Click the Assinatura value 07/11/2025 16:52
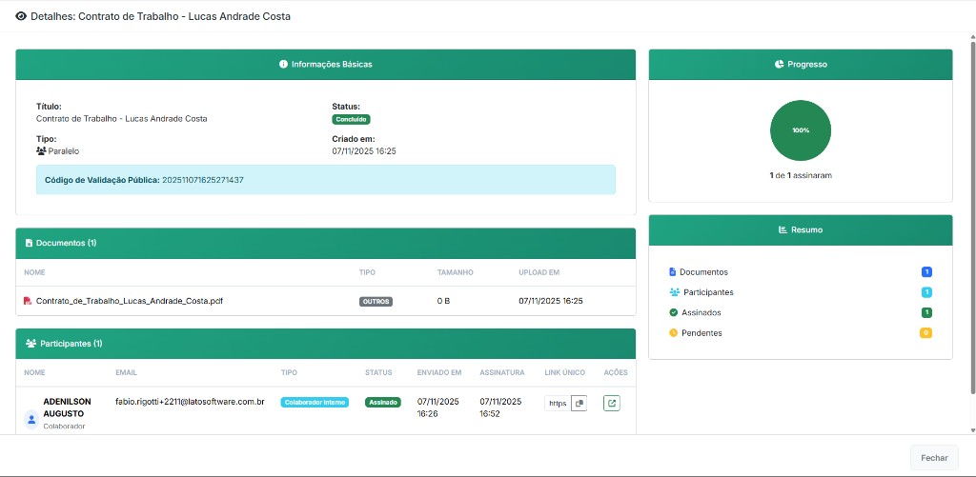Screen dimensions: 976x477 coord(500,407)
